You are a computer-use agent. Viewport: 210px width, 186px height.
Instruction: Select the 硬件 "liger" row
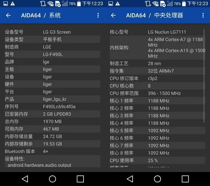tap(53, 84)
